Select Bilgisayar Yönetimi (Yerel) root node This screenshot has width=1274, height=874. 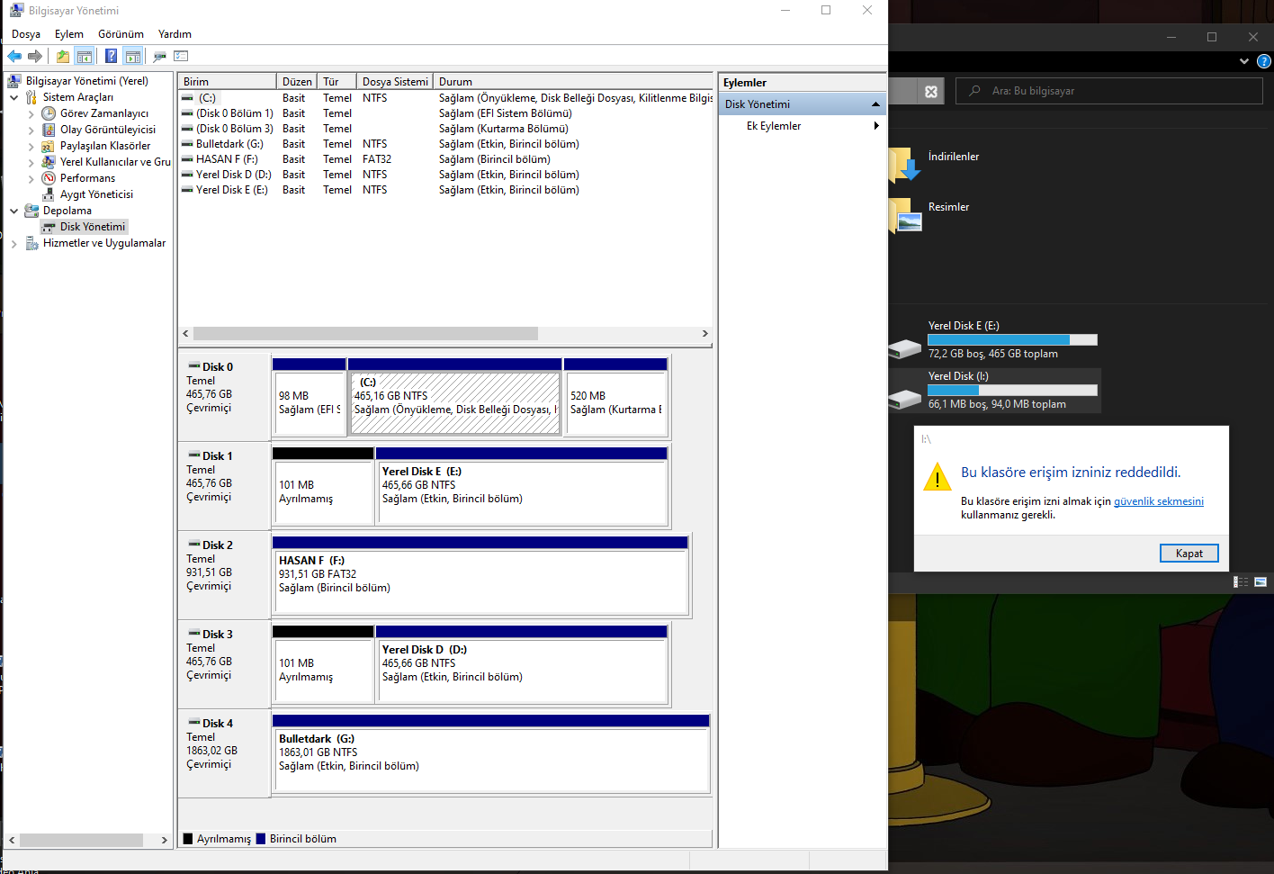87,81
